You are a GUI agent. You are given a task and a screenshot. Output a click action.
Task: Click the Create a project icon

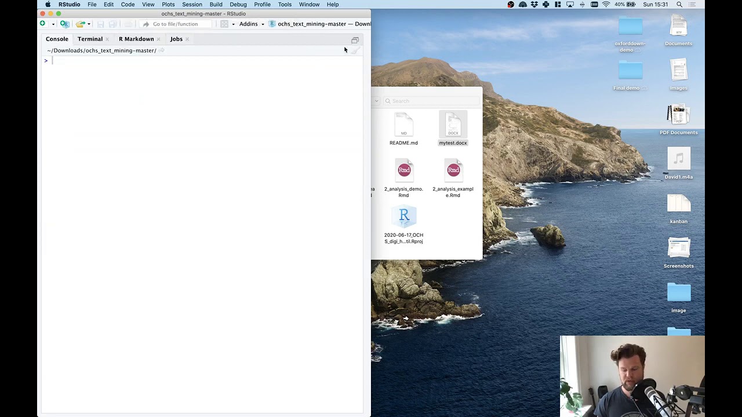(x=64, y=24)
